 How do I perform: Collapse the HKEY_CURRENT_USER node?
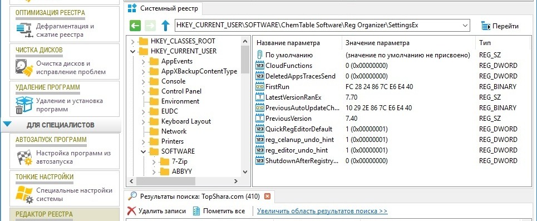coord(132,51)
